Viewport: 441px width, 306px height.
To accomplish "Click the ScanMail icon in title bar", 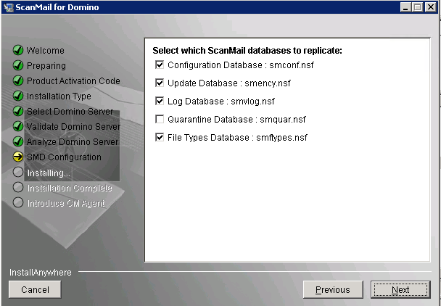I will coord(9,7).
